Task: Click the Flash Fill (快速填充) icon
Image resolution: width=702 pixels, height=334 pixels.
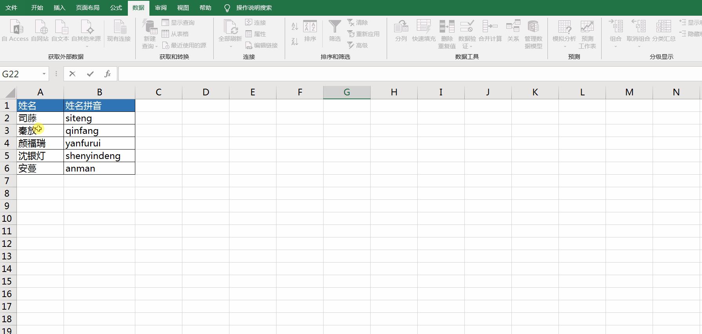Action: coord(424,27)
